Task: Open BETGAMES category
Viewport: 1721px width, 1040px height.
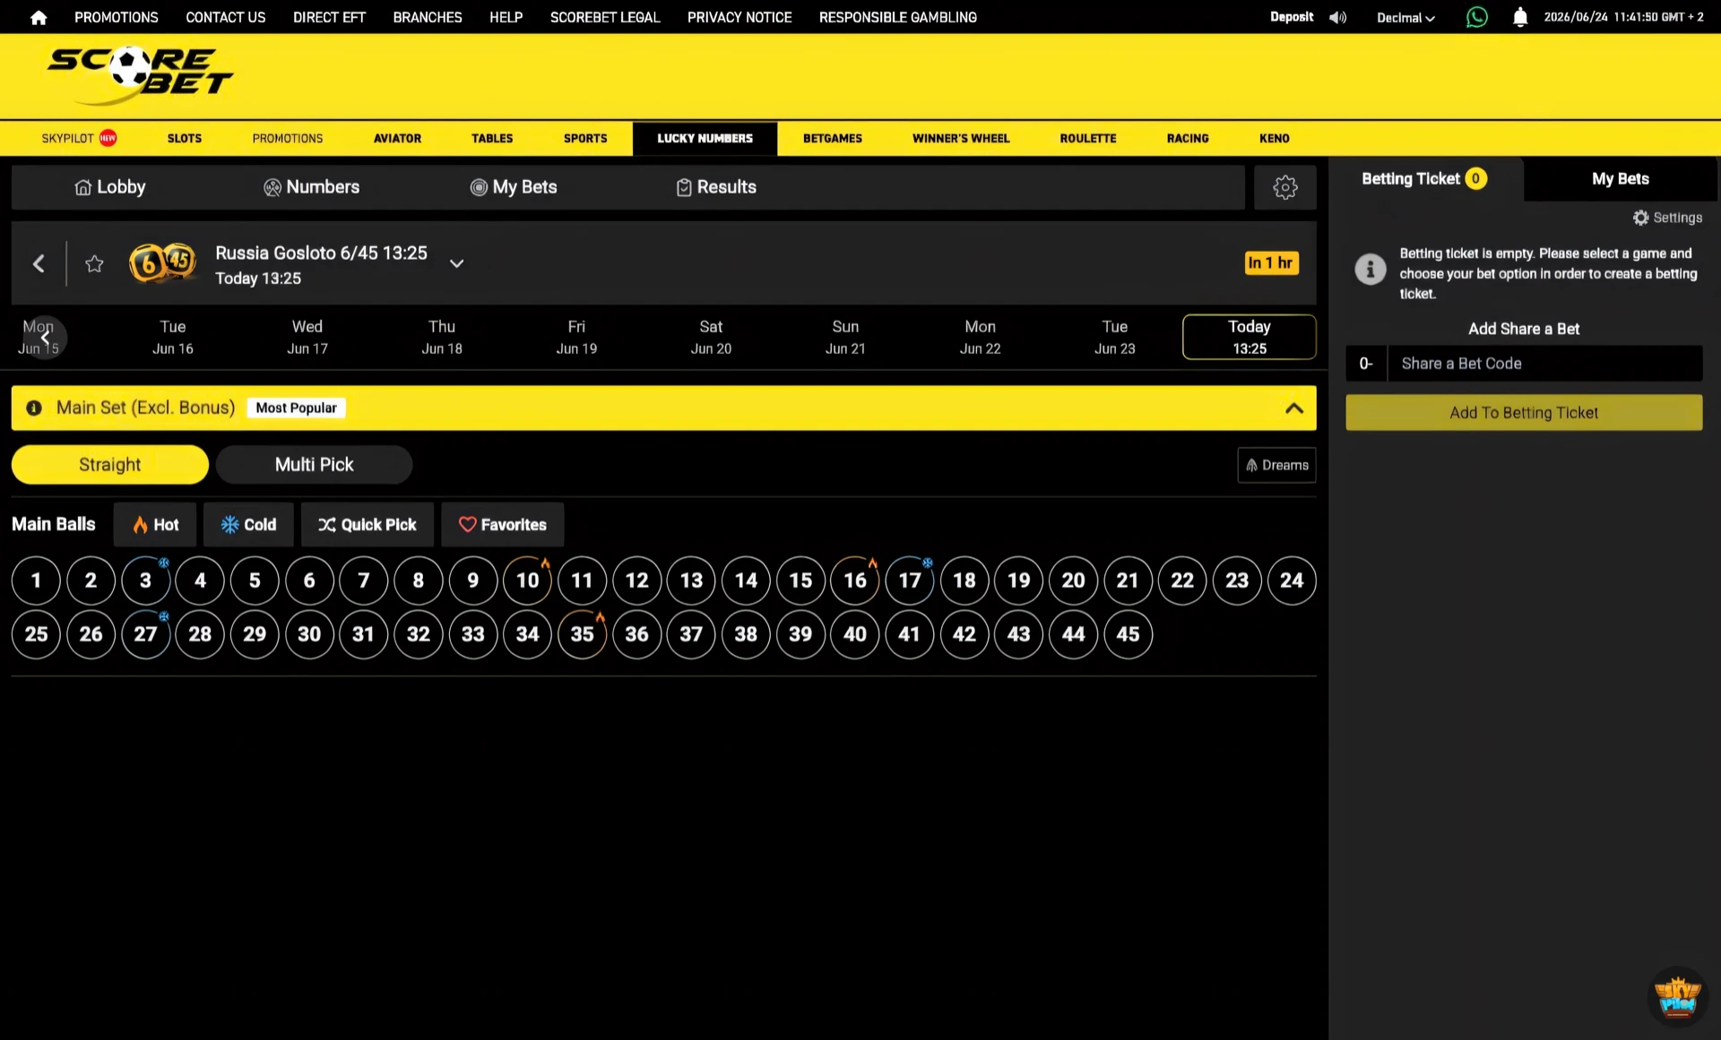Action: pyautogui.click(x=832, y=138)
